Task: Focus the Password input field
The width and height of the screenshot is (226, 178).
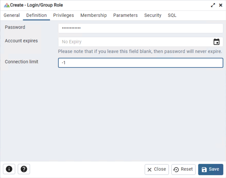Action: click(140, 28)
